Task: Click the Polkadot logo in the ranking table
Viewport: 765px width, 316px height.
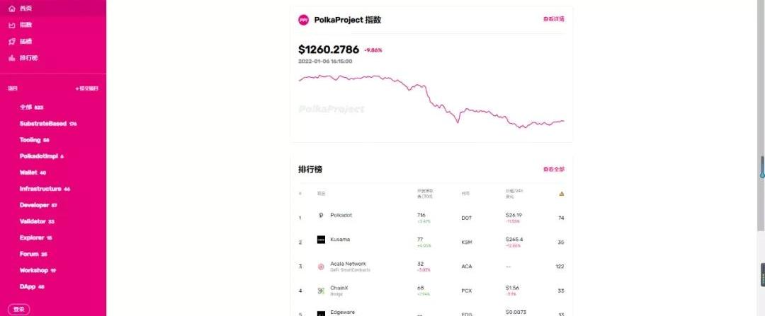Action: pyautogui.click(x=321, y=216)
